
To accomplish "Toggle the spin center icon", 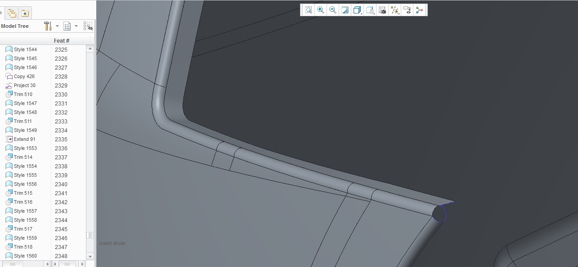I will pyautogui.click(x=420, y=10).
